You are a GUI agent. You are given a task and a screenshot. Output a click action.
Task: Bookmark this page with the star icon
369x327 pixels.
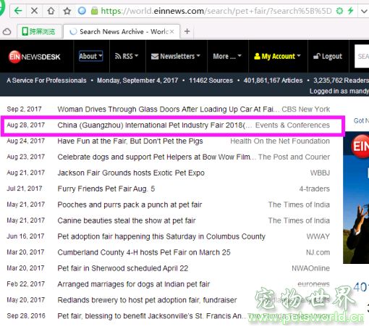tap(67, 11)
